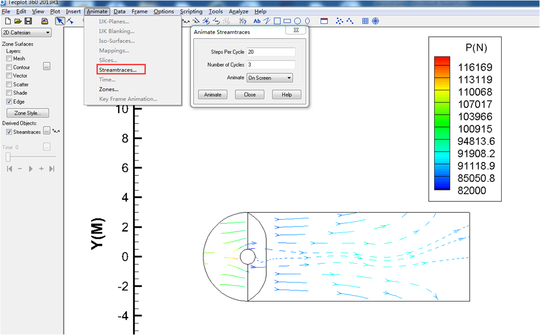Open the Plot menu
The width and height of the screenshot is (540, 335).
55,11
